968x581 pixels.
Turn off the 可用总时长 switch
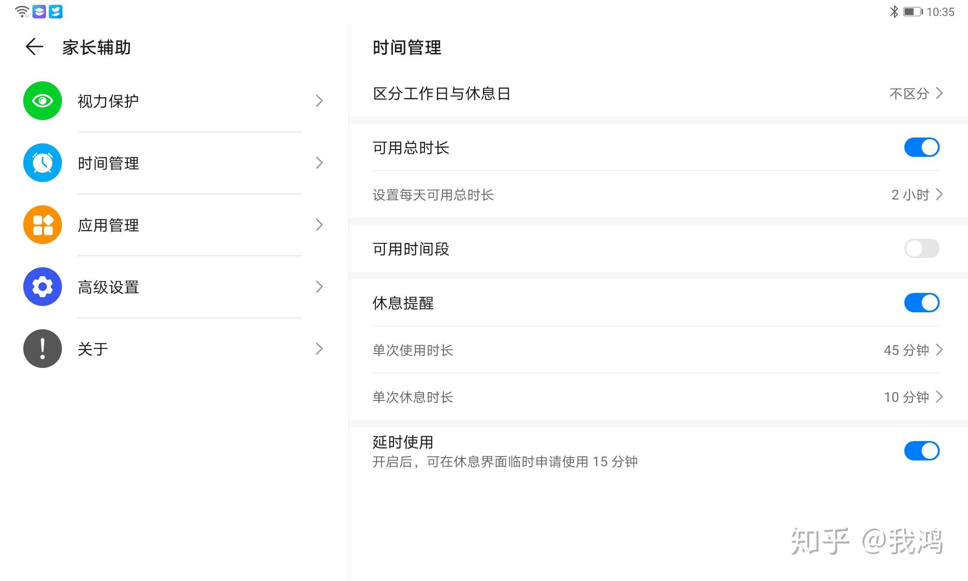point(922,147)
